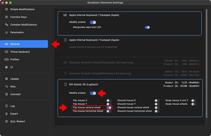
Task: Enable Flip mouse Y switch
Action: coord(109,104)
